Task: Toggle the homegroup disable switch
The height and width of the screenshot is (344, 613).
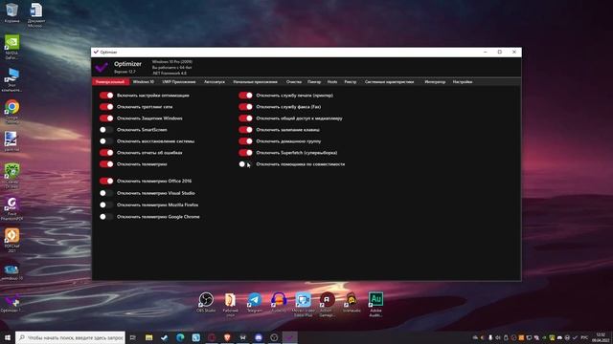Action: [x=245, y=141]
